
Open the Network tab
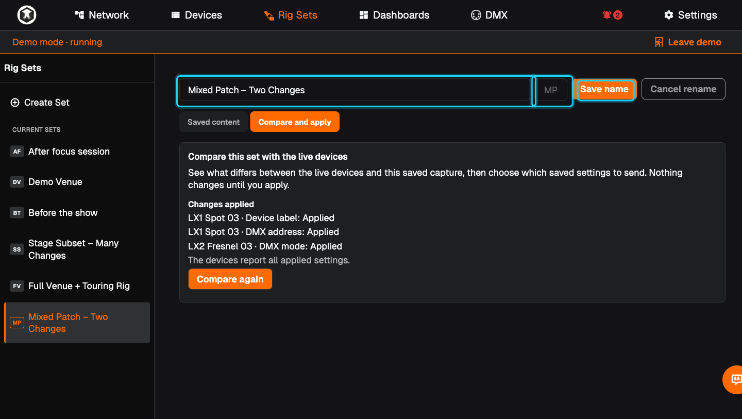click(102, 15)
